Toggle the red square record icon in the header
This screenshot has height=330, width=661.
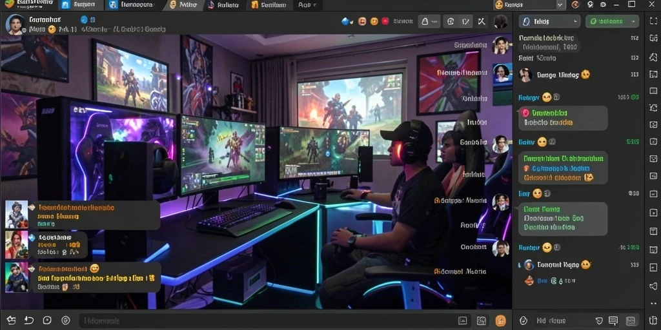coord(385,21)
